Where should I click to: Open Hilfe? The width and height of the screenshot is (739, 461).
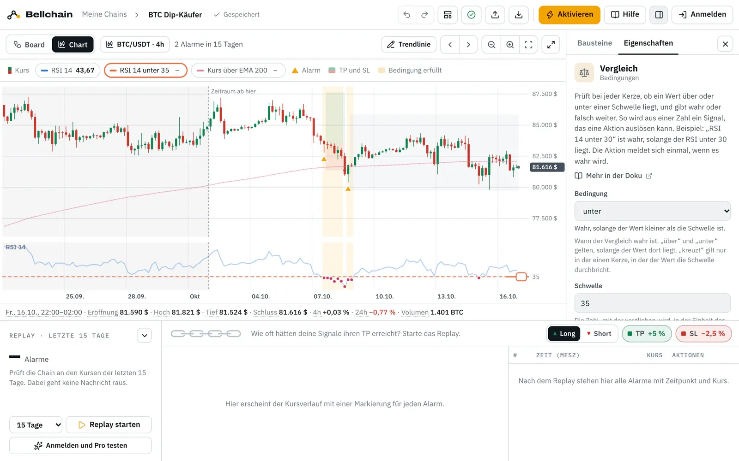pos(625,15)
